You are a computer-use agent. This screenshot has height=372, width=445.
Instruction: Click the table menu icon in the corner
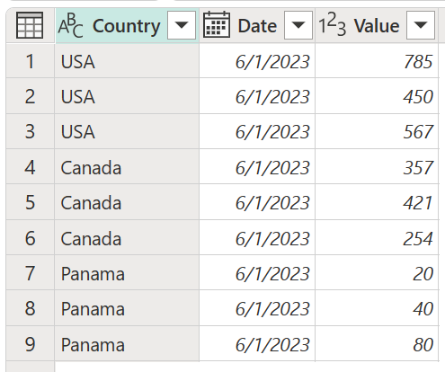click(x=30, y=25)
